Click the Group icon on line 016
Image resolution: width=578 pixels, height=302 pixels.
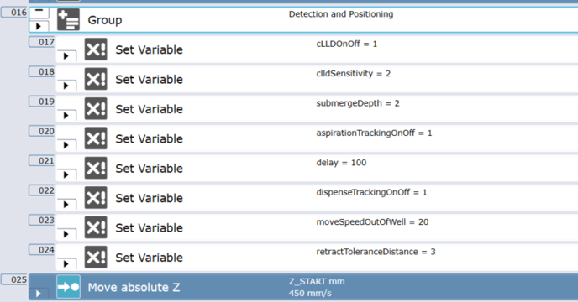tap(68, 19)
